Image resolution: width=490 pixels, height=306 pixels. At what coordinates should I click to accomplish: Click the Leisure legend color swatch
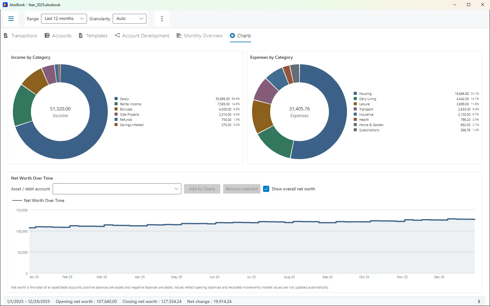[x=355, y=104]
